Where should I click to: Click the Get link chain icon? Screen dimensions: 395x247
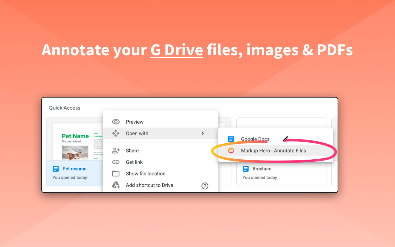[x=116, y=162]
